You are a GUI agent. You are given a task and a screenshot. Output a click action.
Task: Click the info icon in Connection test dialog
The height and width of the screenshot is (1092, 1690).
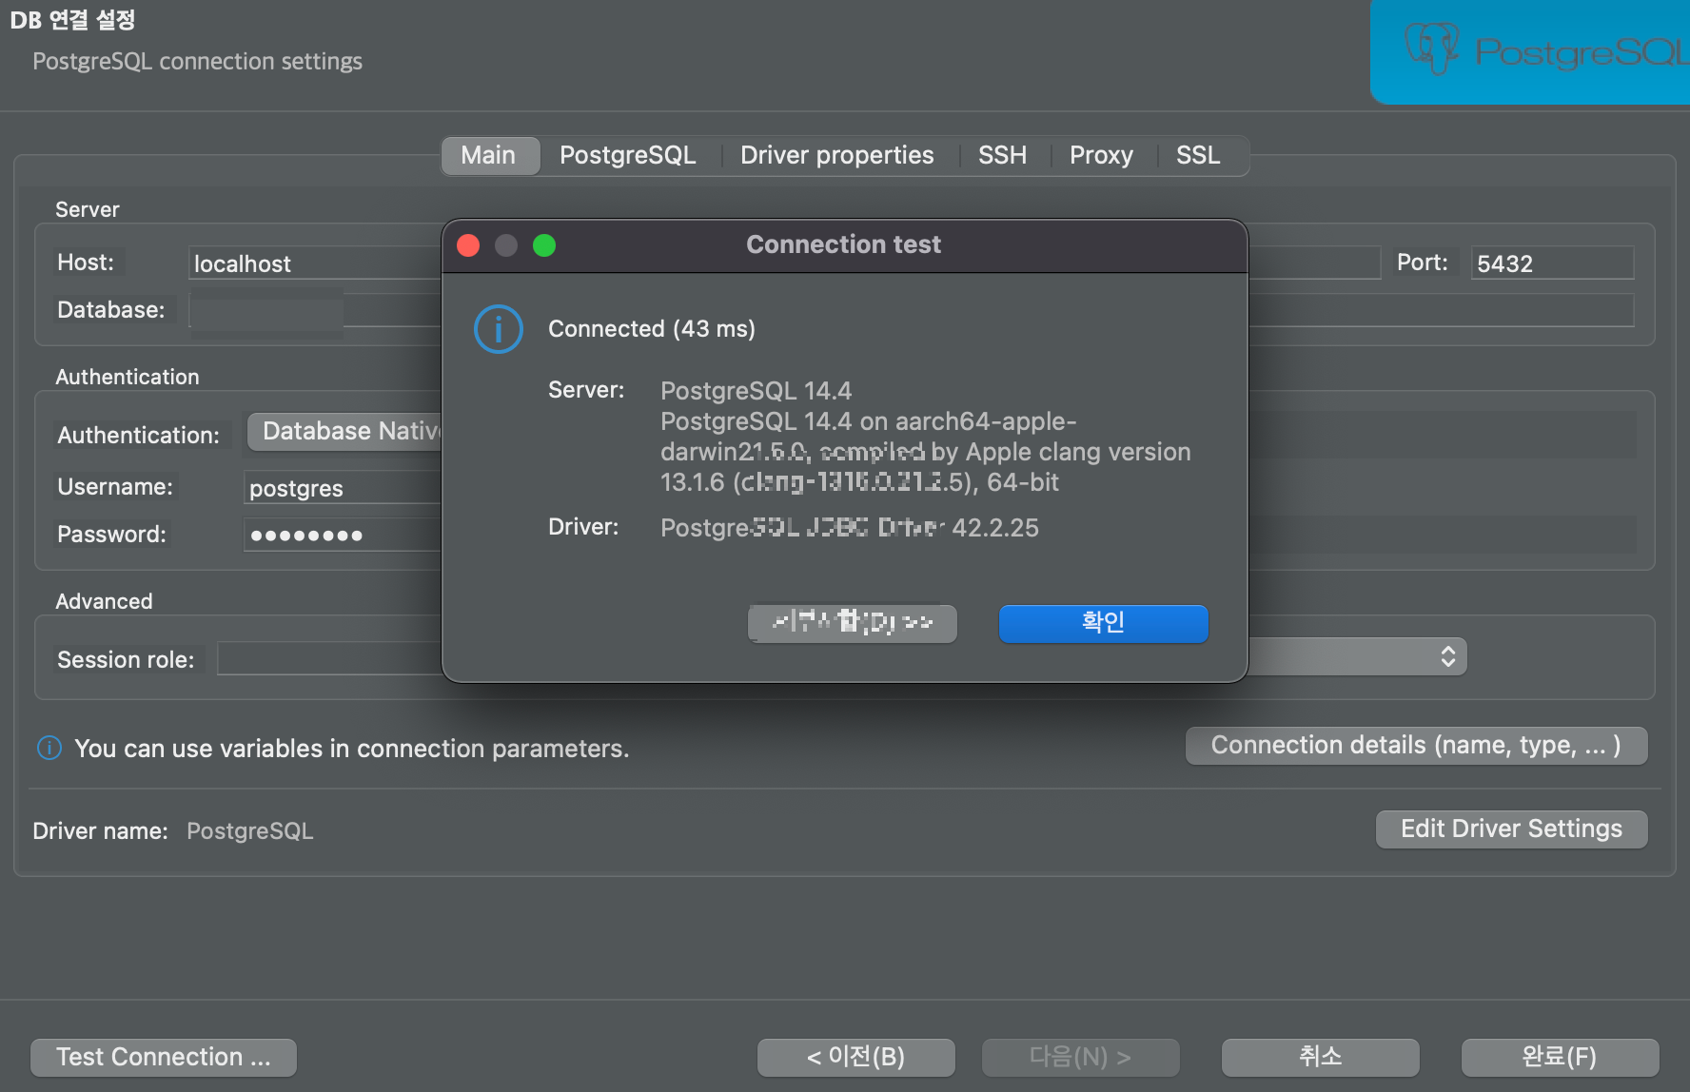click(x=499, y=329)
